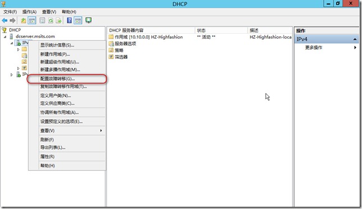The width and height of the screenshot is (362, 209).
Task: Click 更多操作 in the Actions pane
Action: click(x=314, y=48)
